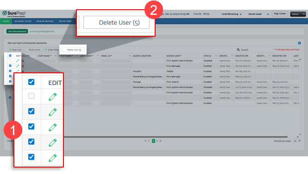Open the ACCOUNT SETUP tab

23,21
